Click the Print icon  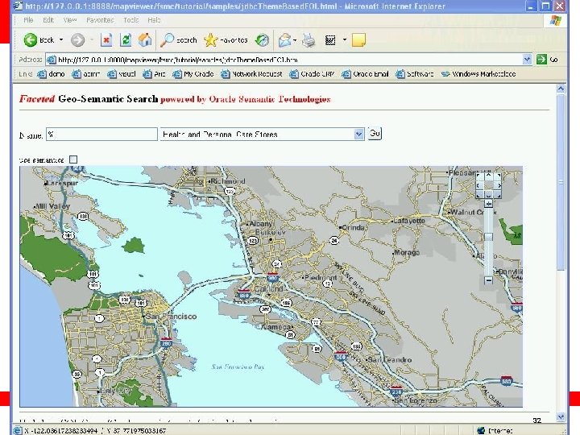[309, 40]
